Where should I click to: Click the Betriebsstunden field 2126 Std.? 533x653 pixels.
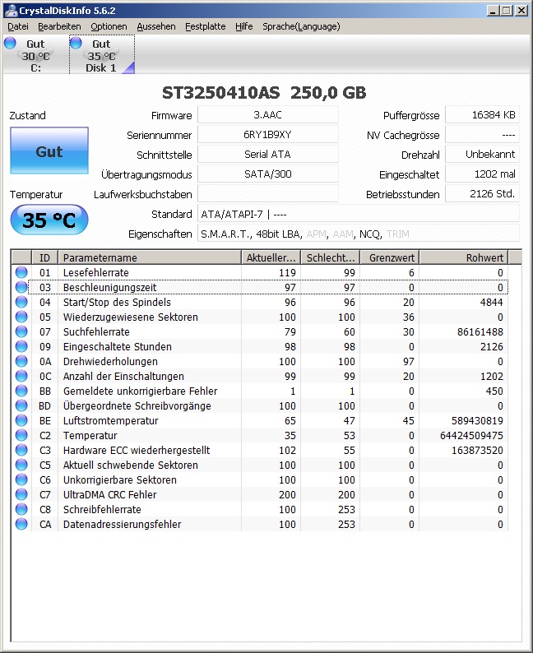(482, 194)
